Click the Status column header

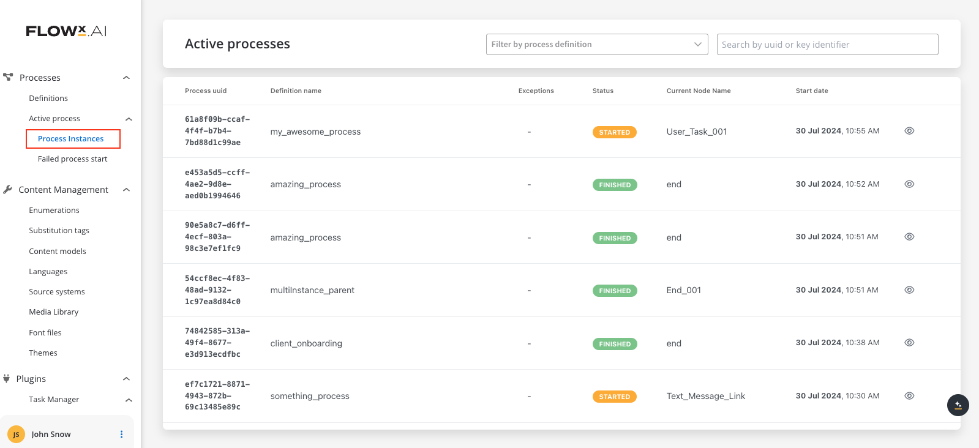point(603,91)
